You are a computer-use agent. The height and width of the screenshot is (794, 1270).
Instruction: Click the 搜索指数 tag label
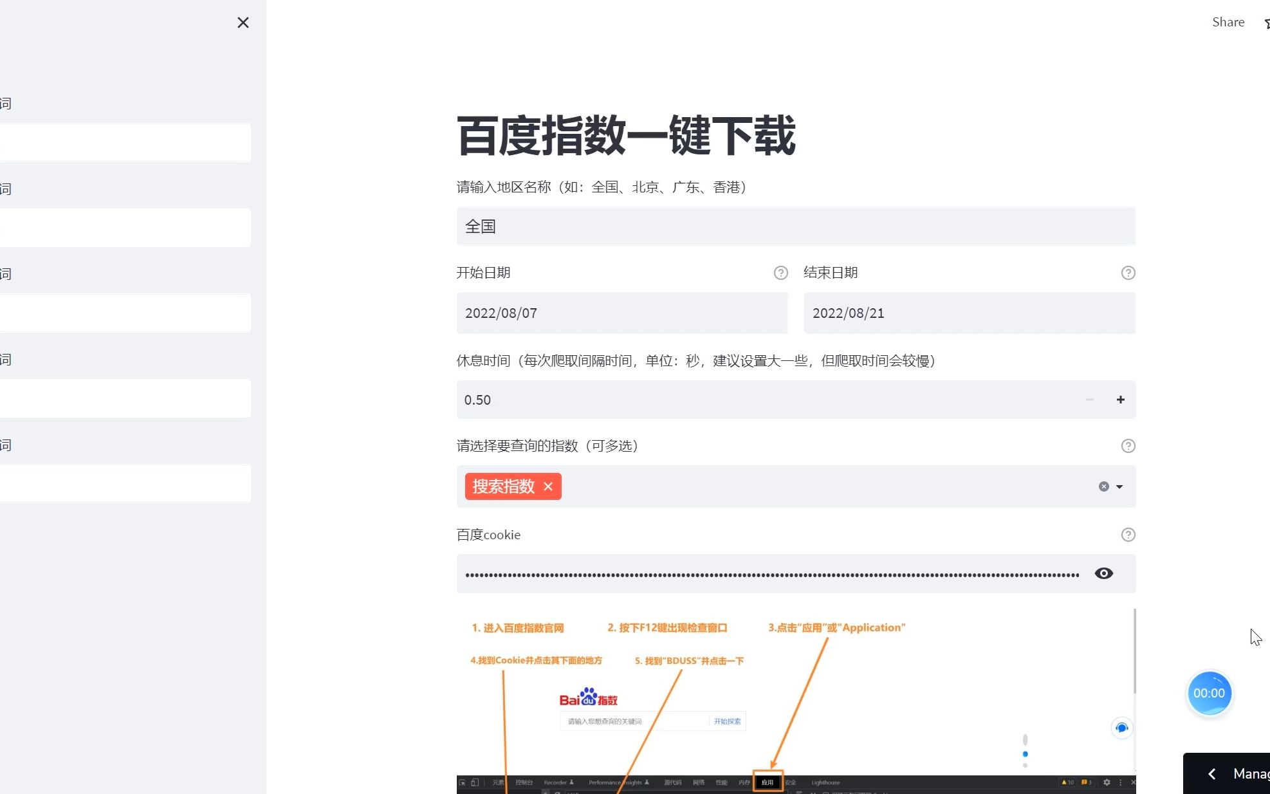(x=504, y=486)
